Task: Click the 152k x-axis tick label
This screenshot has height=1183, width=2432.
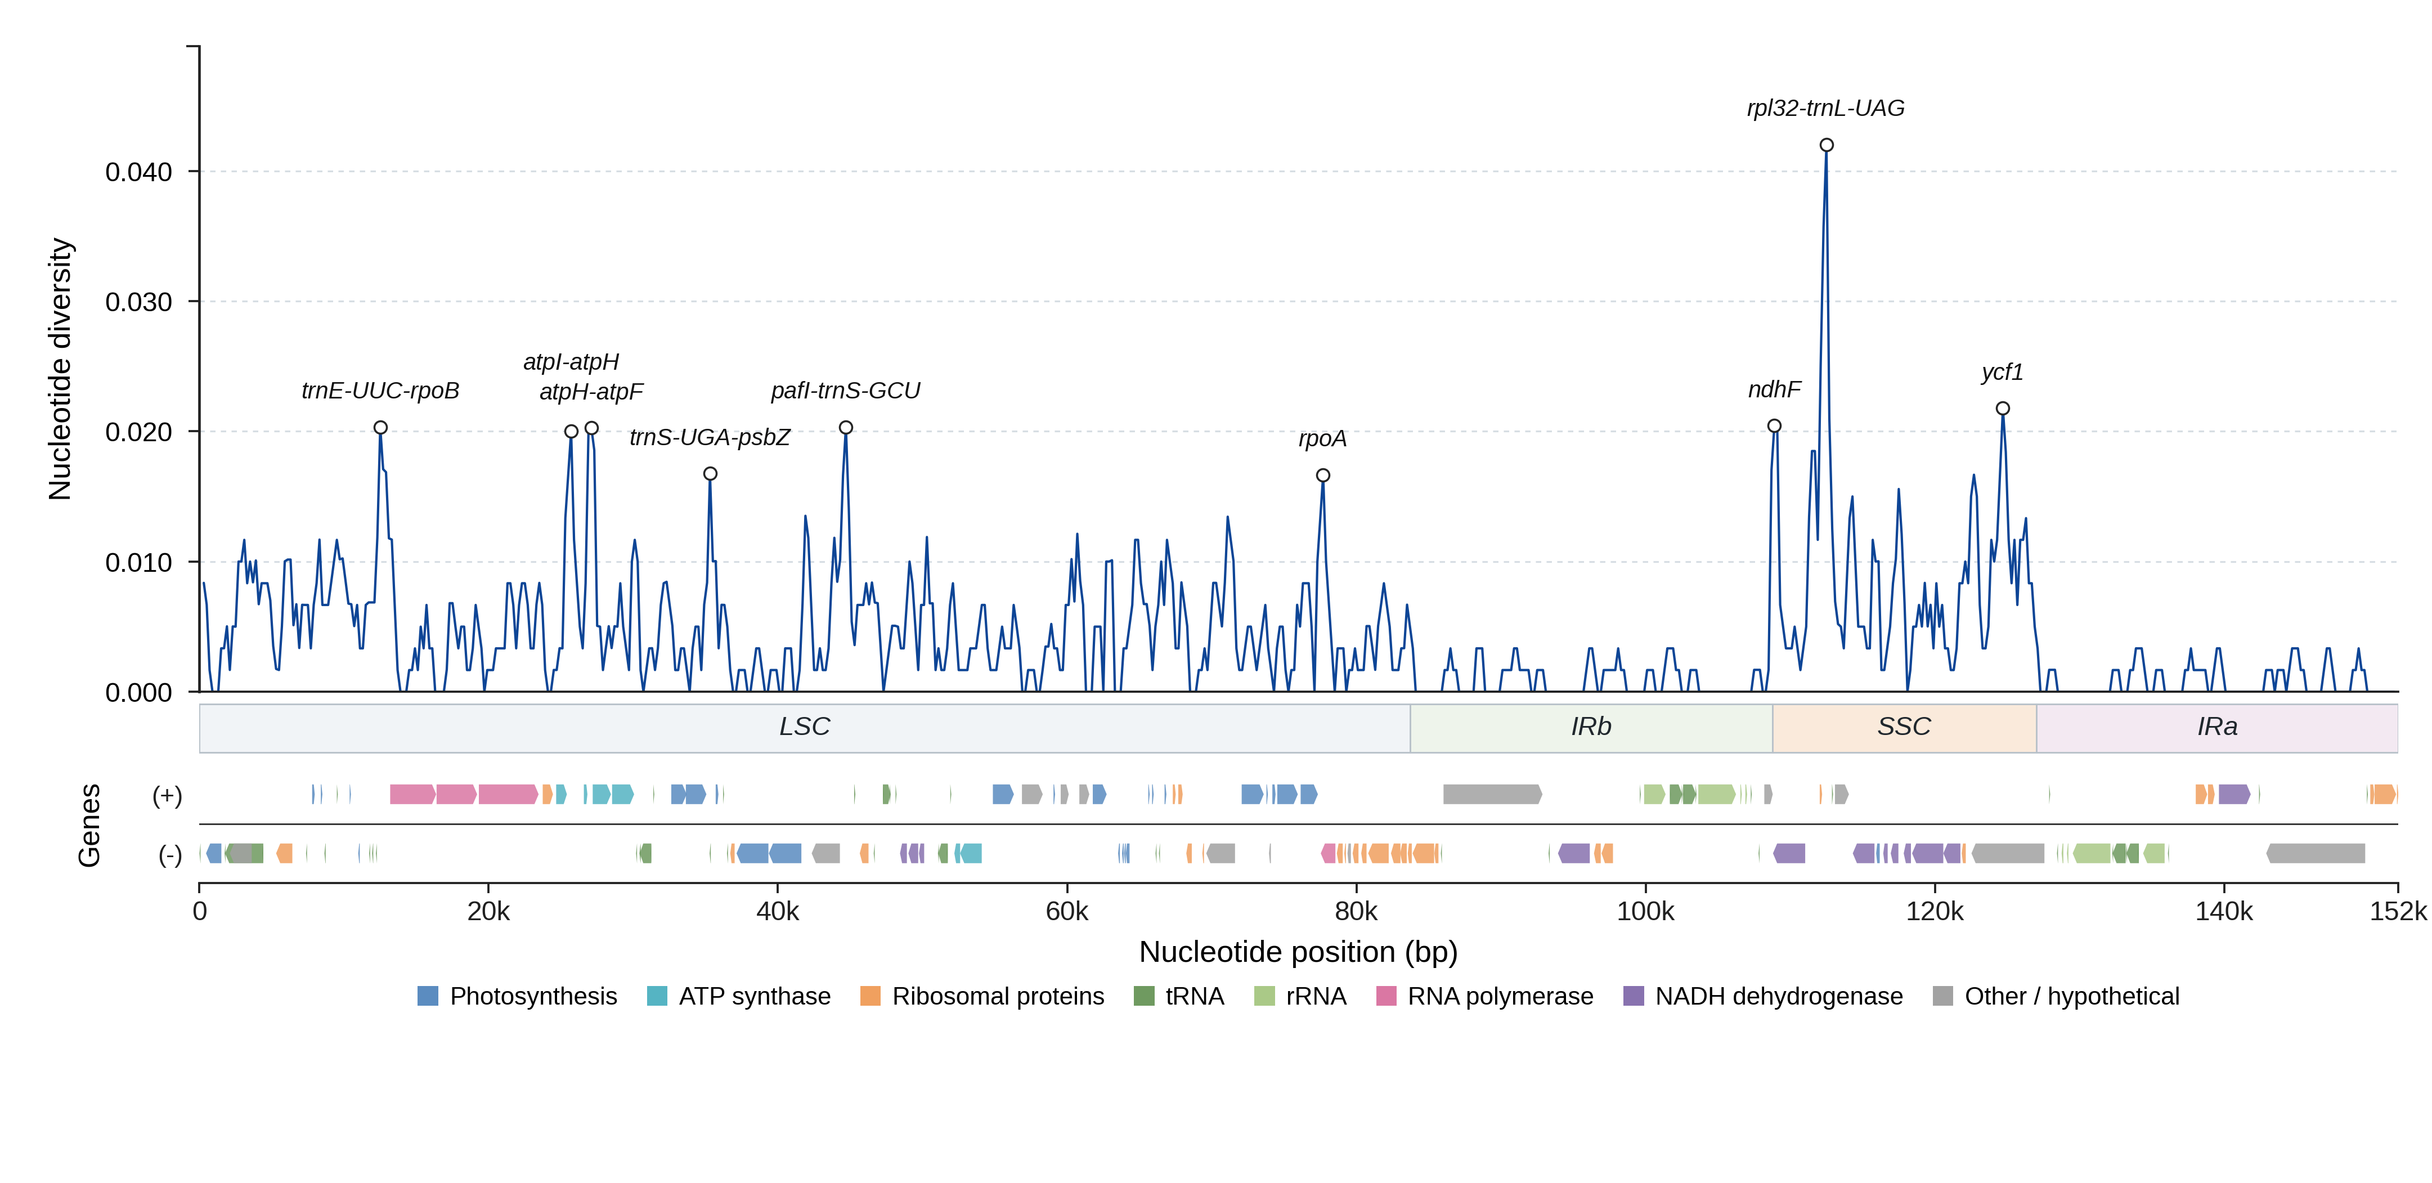Action: tap(2398, 912)
